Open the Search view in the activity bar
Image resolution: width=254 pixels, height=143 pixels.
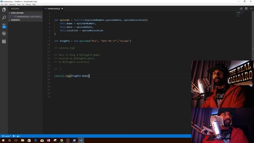[x=4, y=17]
